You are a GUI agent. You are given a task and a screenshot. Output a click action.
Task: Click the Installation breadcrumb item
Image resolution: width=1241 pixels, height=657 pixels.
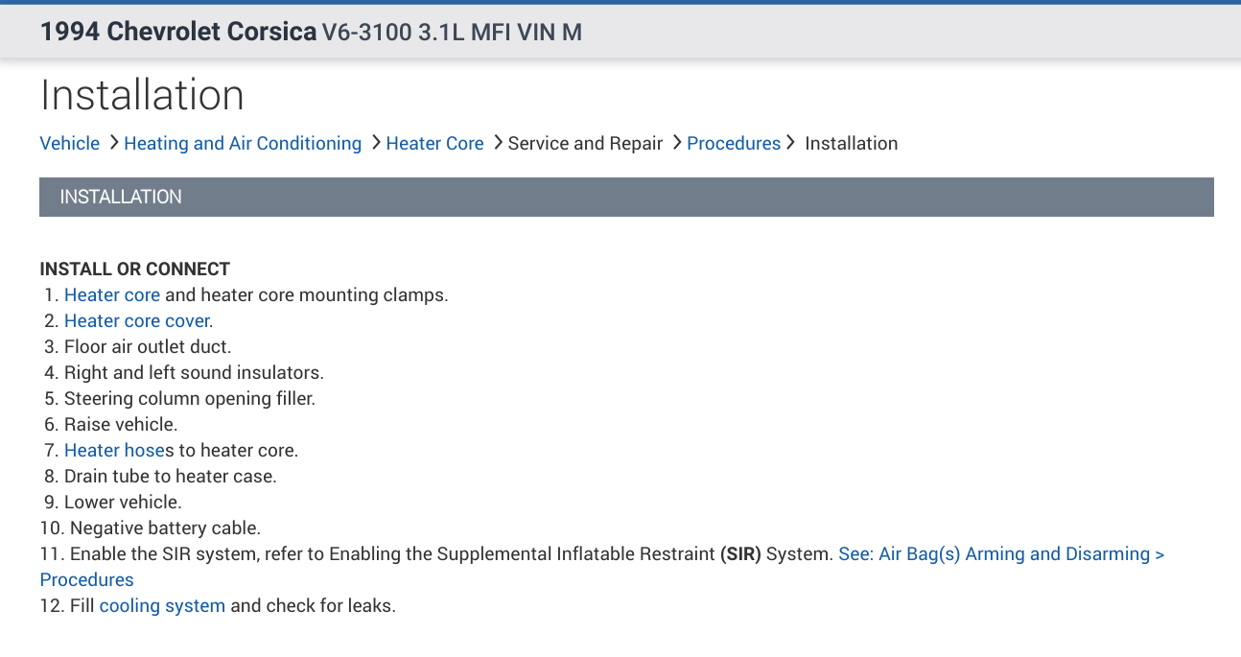(x=851, y=144)
